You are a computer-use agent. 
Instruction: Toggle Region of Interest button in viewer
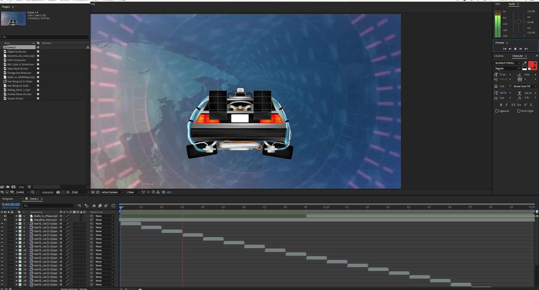pos(93,192)
